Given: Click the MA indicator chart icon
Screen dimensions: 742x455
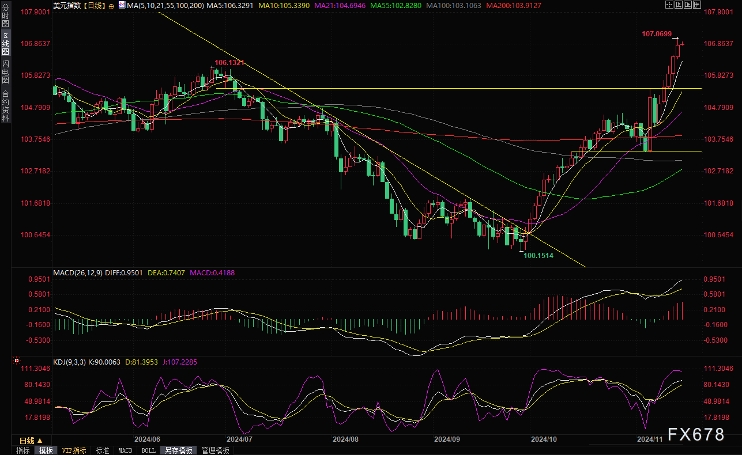Looking at the screenshot, I should tap(121, 5).
